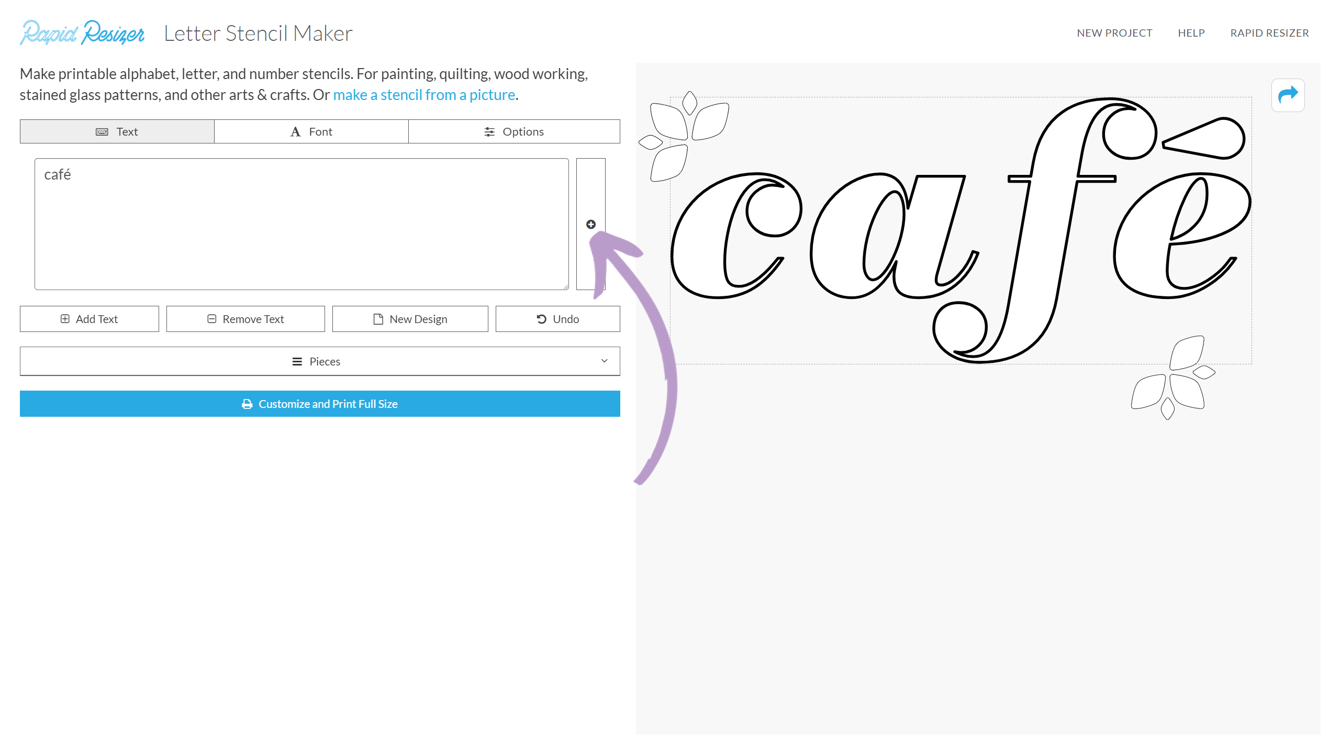The height and width of the screenshot is (754, 1340).
Task: Switch to the Font tab
Action: point(311,132)
